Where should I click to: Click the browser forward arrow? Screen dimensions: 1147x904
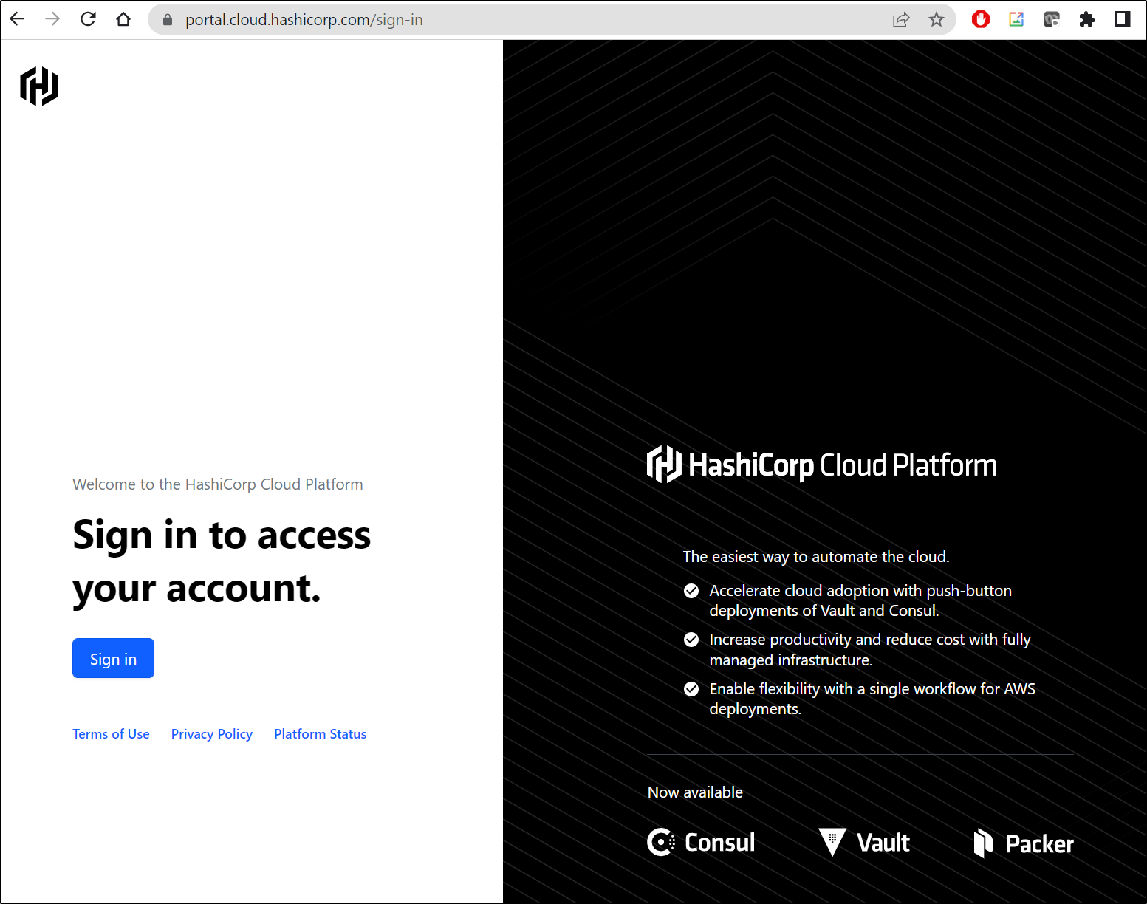coord(52,19)
